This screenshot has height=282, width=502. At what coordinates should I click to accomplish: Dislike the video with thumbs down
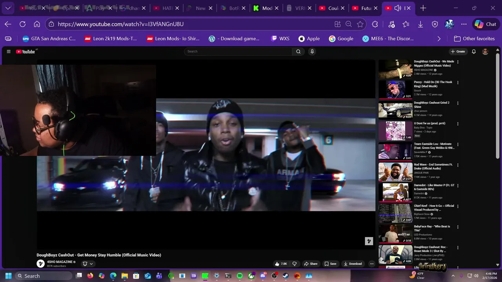click(295, 264)
